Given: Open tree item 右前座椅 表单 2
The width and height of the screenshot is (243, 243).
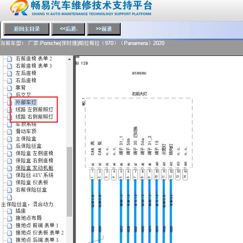Looking at the screenshot, I should 34,59.
